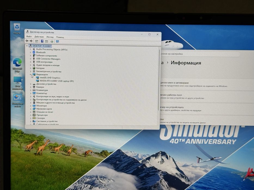Expand the Bluetooth category
The width and height of the screenshot is (254, 190).
pyautogui.click(x=30, y=52)
